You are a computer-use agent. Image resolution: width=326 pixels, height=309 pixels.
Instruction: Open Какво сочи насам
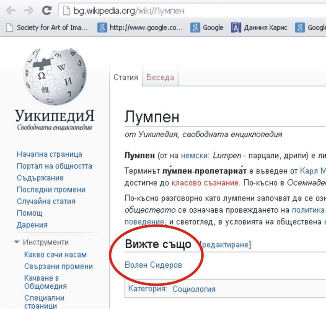pyautogui.click(x=55, y=255)
